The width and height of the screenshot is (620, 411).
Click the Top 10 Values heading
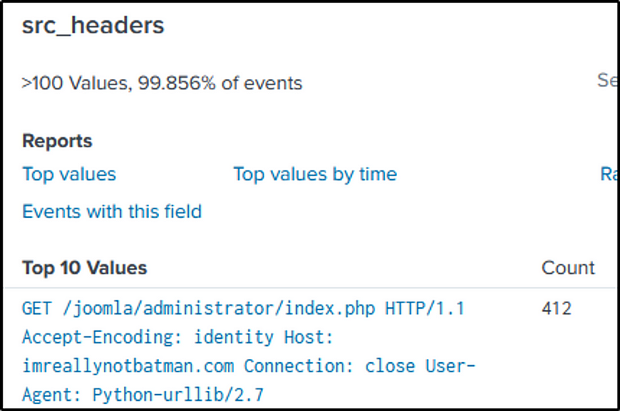click(84, 268)
